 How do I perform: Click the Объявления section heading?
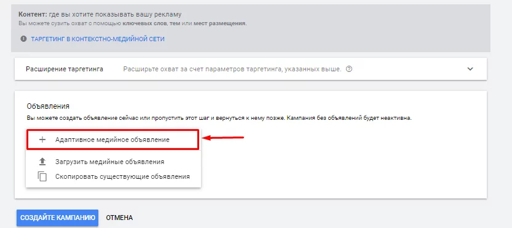pos(48,106)
